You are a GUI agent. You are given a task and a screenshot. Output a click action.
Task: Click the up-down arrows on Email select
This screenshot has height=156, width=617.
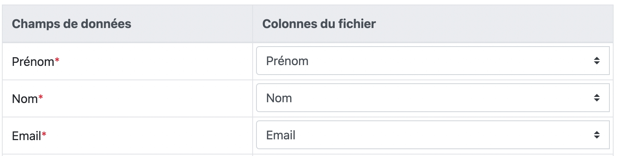click(596, 135)
